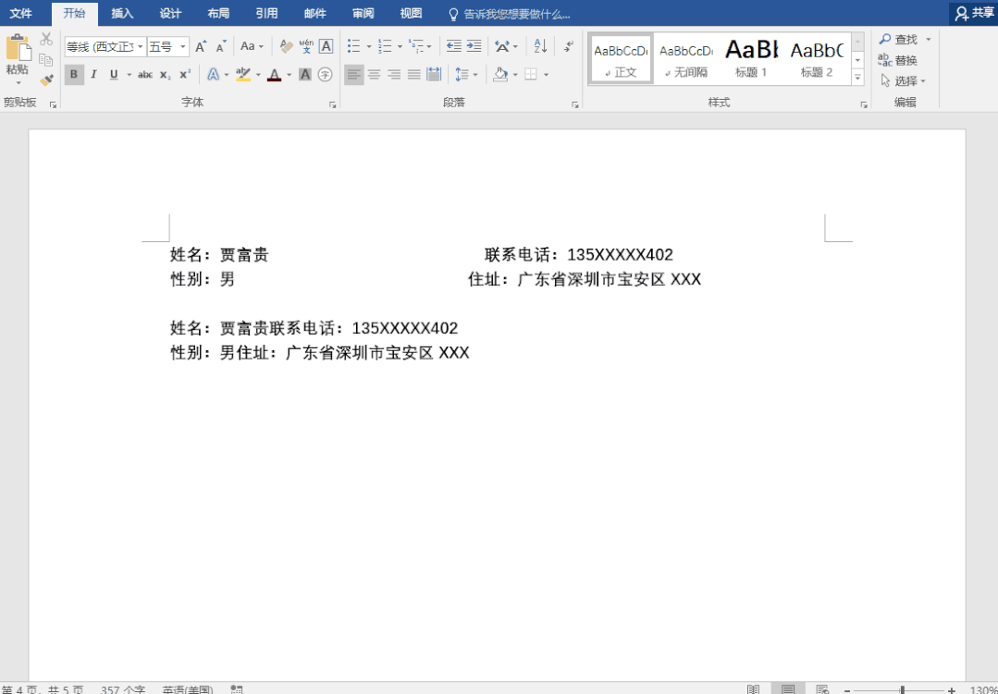998x694 pixels.
Task: Click the 查找 find button
Action: [x=899, y=40]
